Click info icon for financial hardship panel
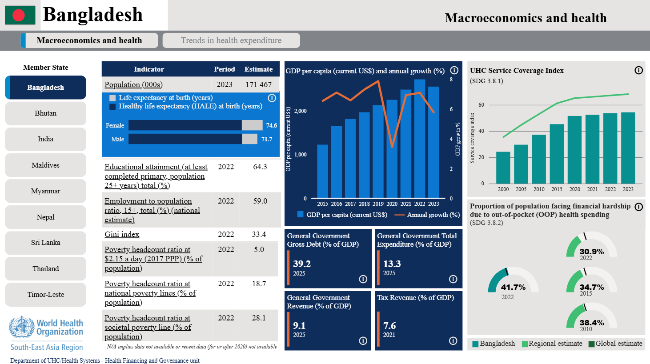 pyautogui.click(x=638, y=207)
